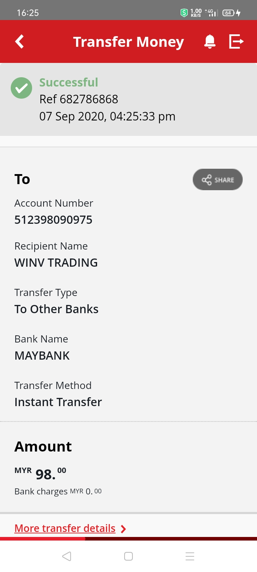Image resolution: width=257 pixels, height=572 pixels.
Task: Select account number 512398090975
Action: click(54, 220)
